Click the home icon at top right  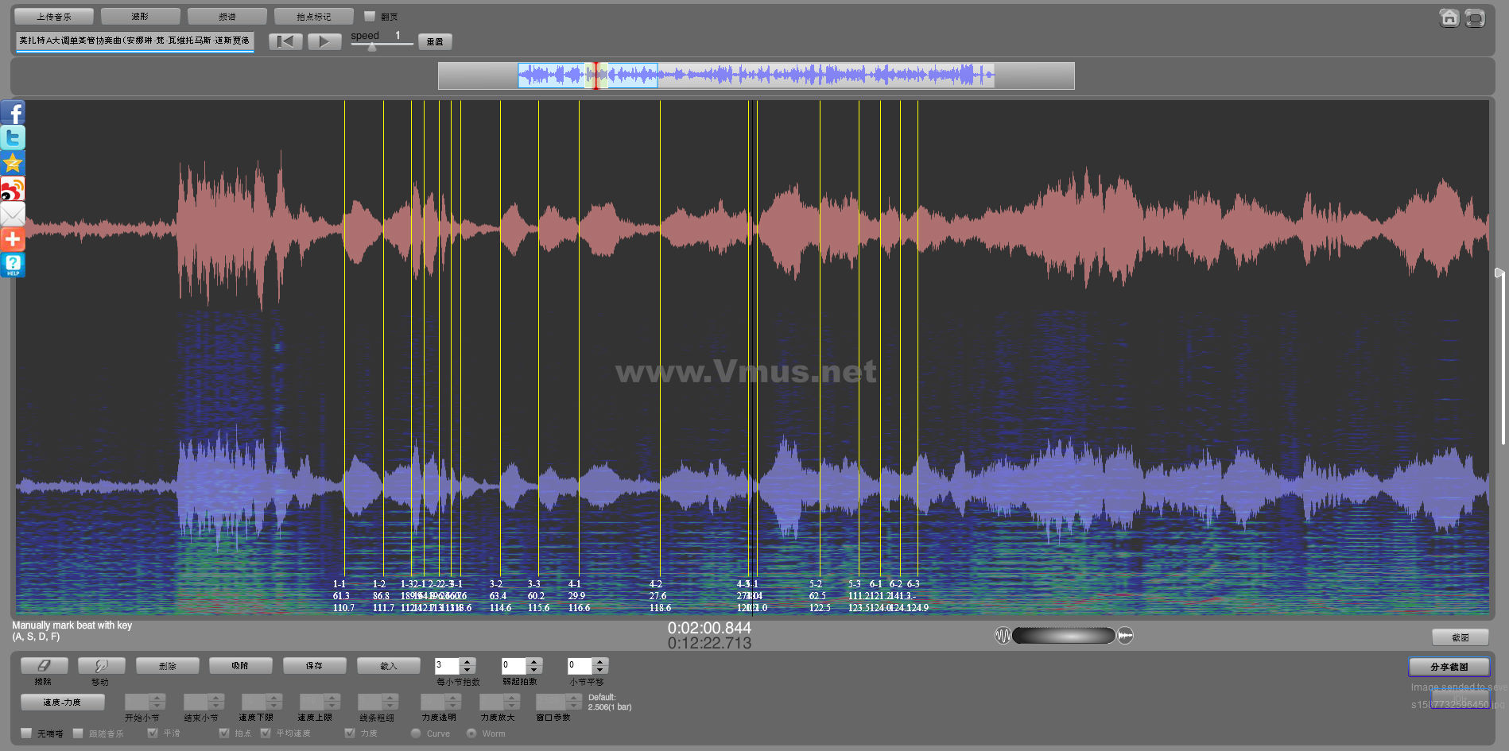coord(1449,18)
